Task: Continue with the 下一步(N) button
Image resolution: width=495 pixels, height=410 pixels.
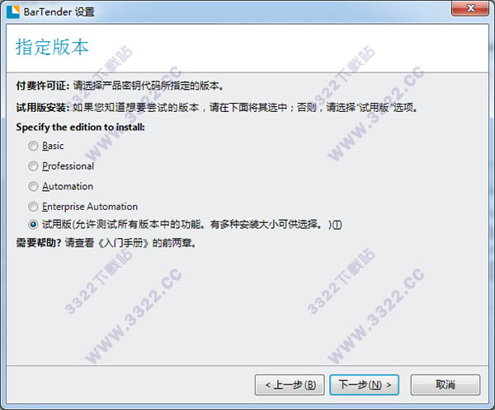Action: (x=365, y=384)
